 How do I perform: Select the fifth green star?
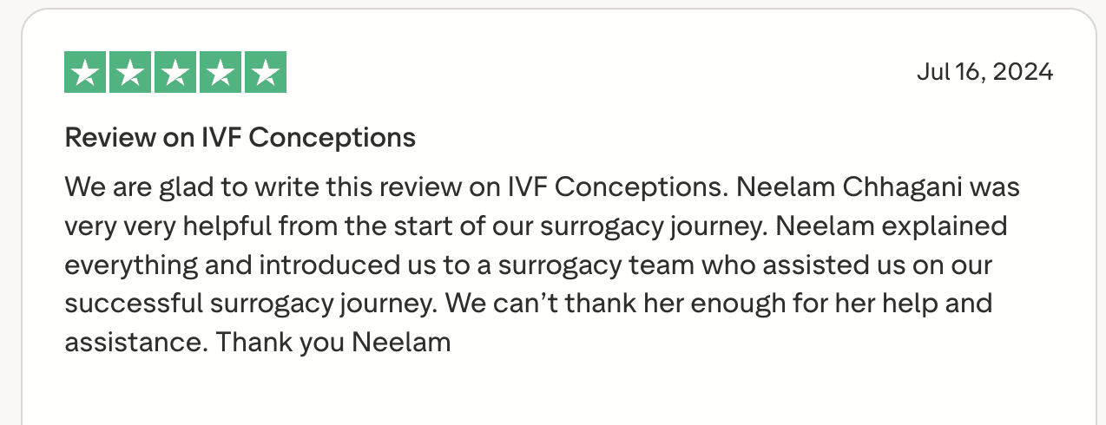(265, 73)
